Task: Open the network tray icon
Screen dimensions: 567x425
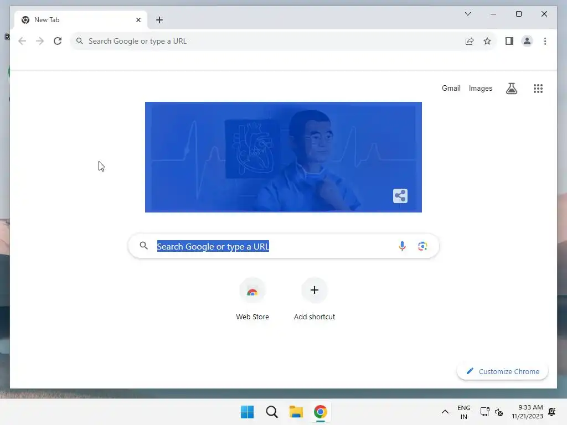Action: (484, 412)
